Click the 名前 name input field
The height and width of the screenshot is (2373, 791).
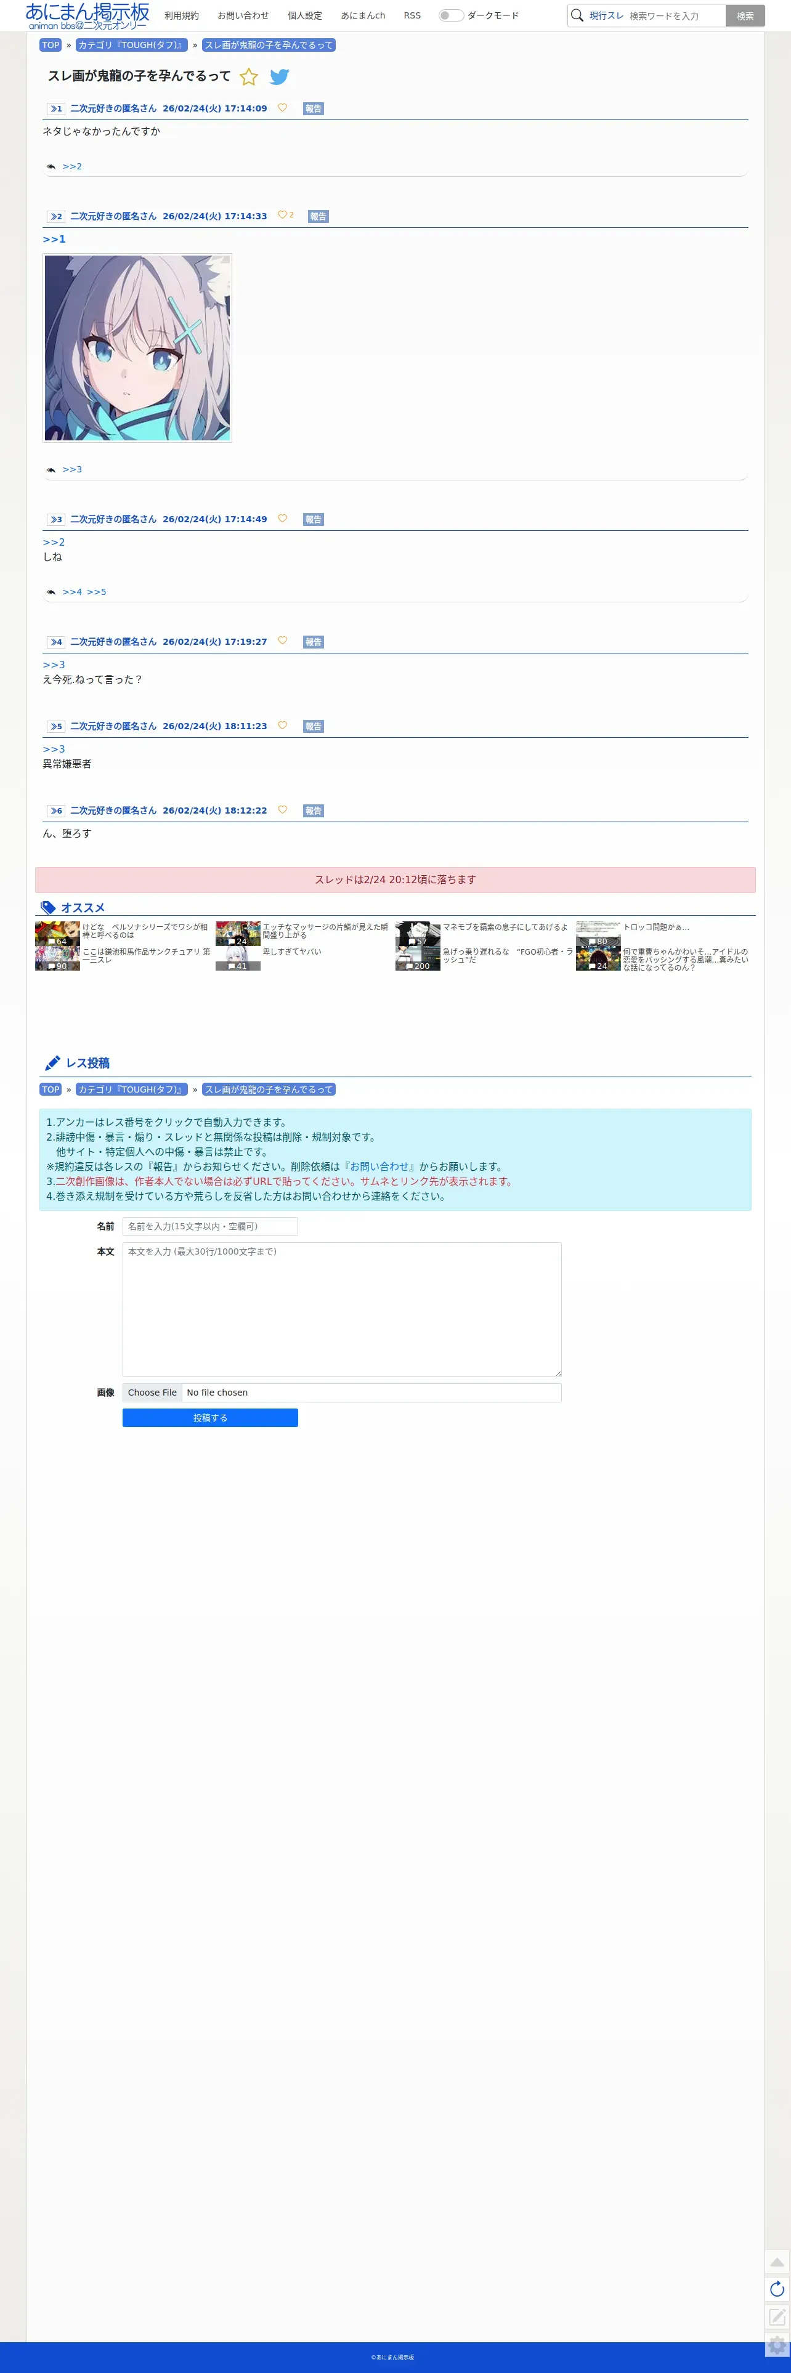[210, 1226]
